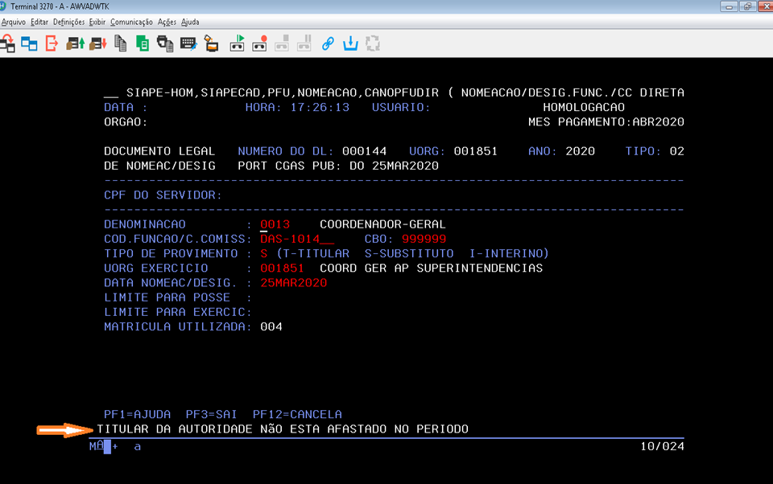
Task: Click the color paint bucket icon
Action: [210, 43]
